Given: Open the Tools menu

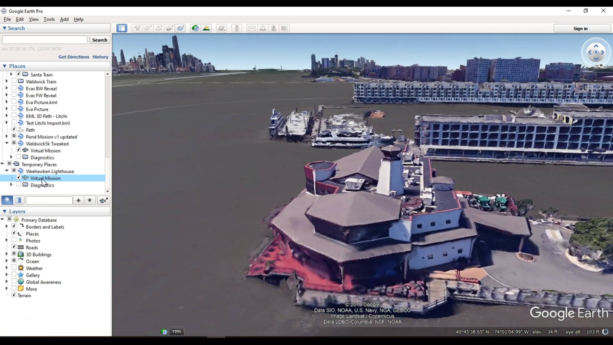Looking at the screenshot, I should click(49, 19).
